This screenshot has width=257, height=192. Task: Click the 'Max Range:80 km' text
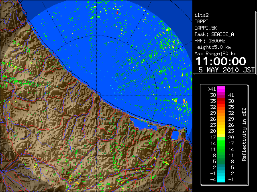point(215,54)
